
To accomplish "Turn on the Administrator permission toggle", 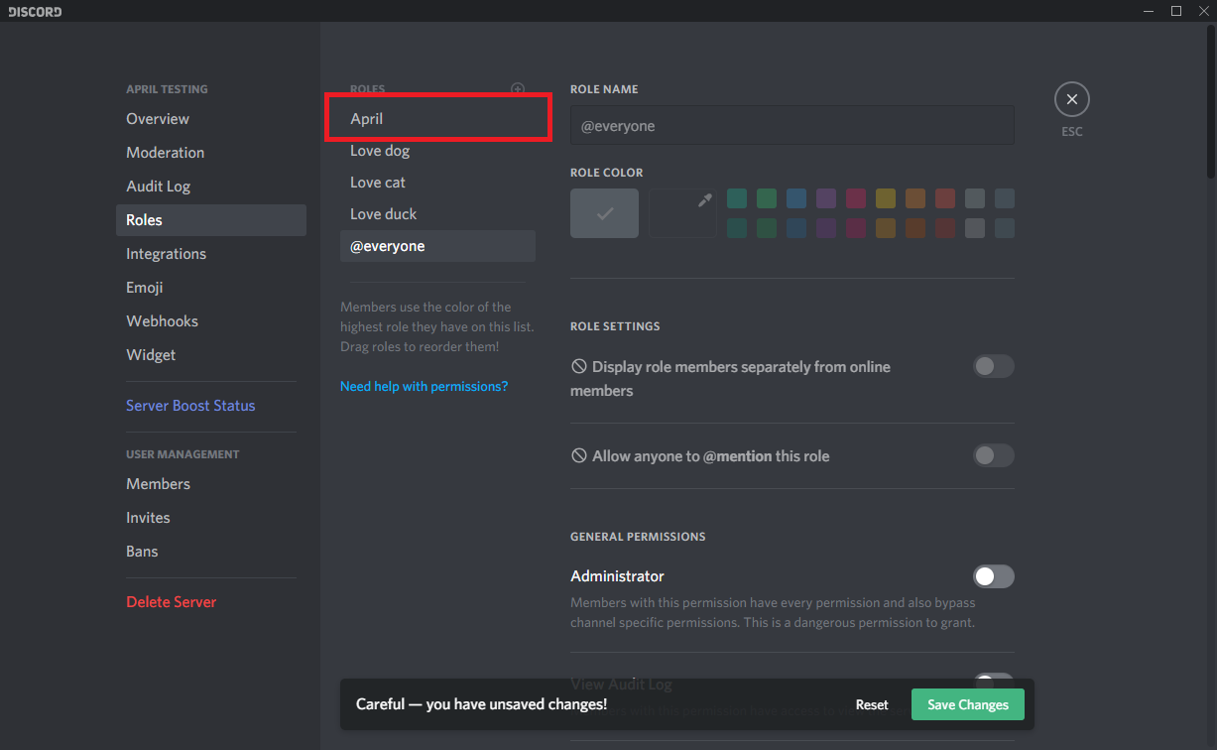I will [x=993, y=576].
